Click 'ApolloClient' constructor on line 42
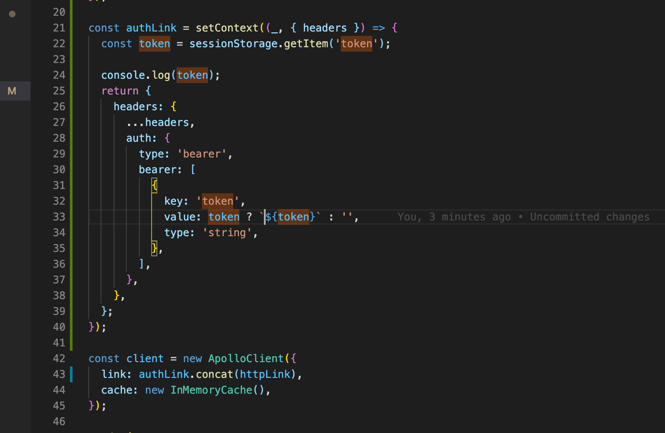The image size is (665, 433). pyautogui.click(x=246, y=359)
